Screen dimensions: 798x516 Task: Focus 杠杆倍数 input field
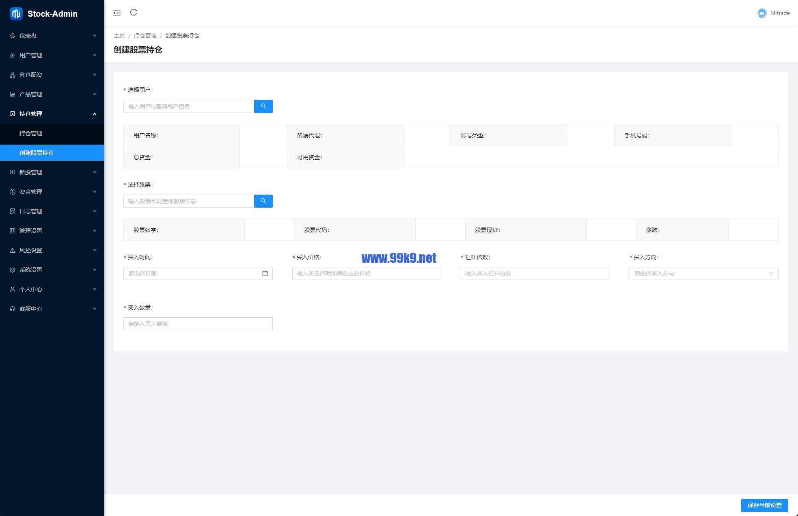(535, 273)
